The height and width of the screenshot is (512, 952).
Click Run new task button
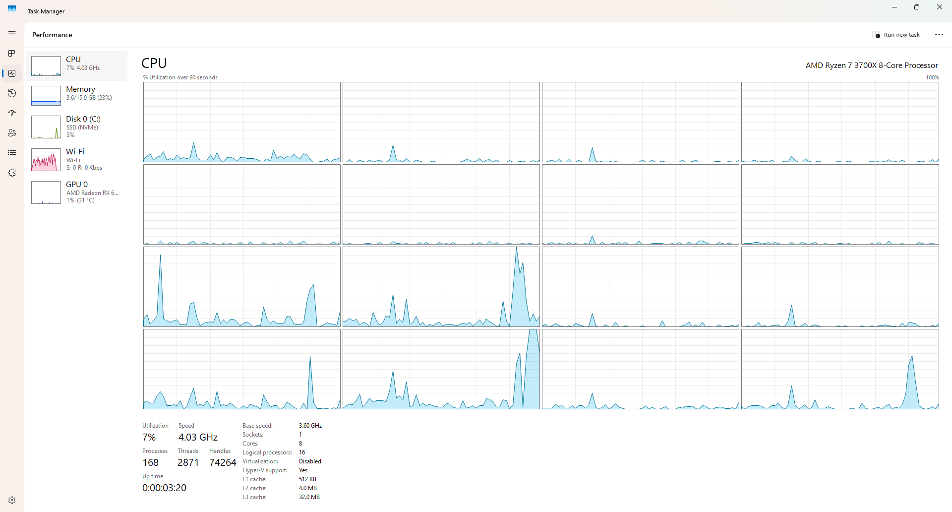tap(896, 35)
